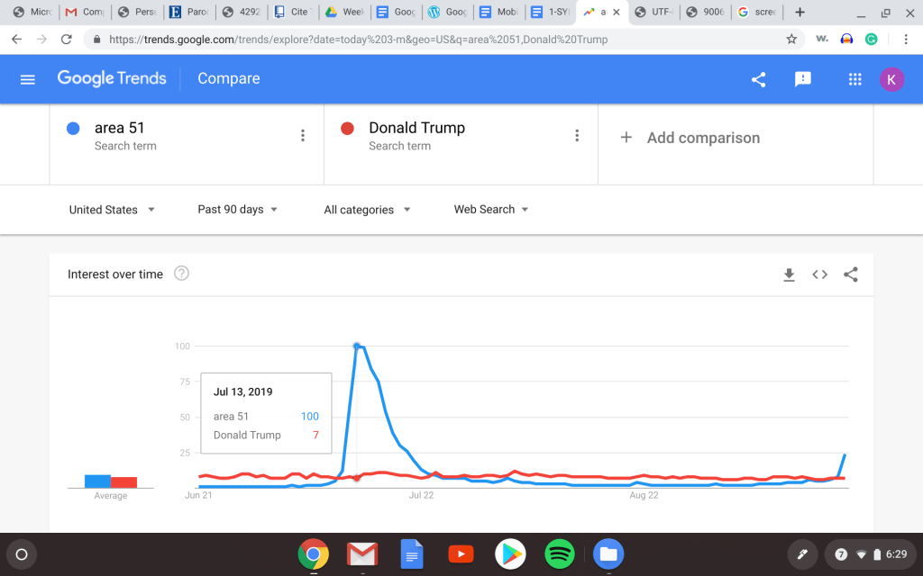Image resolution: width=923 pixels, height=576 pixels.
Task: Open the Web Search type dropdown
Action: 491,210
